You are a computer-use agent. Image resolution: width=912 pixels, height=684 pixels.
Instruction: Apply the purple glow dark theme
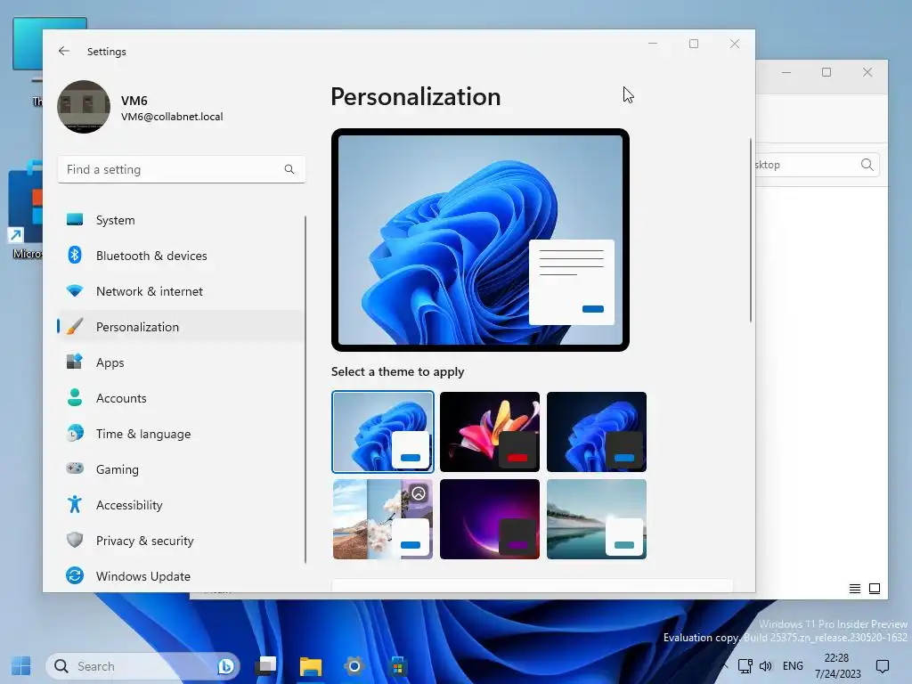[x=490, y=519]
